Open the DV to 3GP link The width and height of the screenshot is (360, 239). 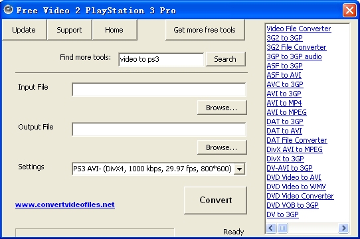point(283,214)
